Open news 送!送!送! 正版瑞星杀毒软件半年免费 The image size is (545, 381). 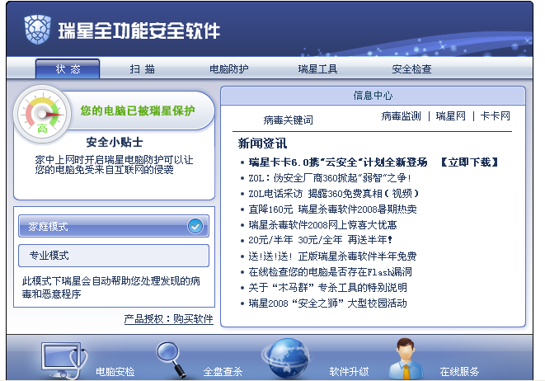coord(332,256)
